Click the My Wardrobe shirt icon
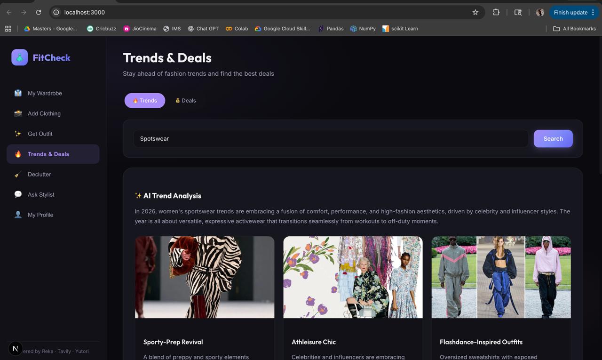The height and width of the screenshot is (360, 602). (18, 93)
